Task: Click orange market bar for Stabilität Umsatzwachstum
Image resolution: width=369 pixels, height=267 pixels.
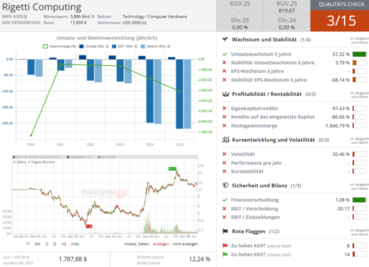Action: (355, 63)
